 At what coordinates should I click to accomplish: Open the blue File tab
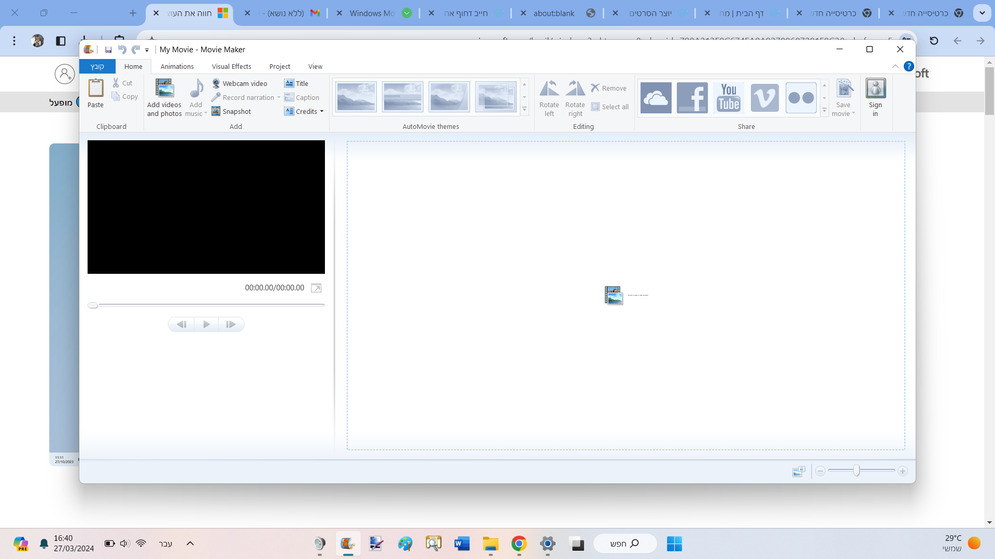tap(97, 66)
